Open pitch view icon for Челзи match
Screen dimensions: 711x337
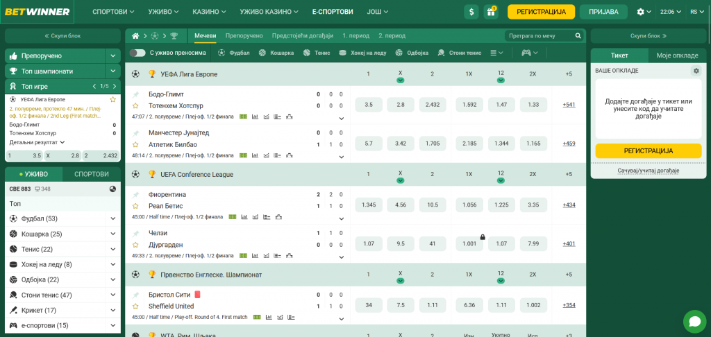coord(244,256)
